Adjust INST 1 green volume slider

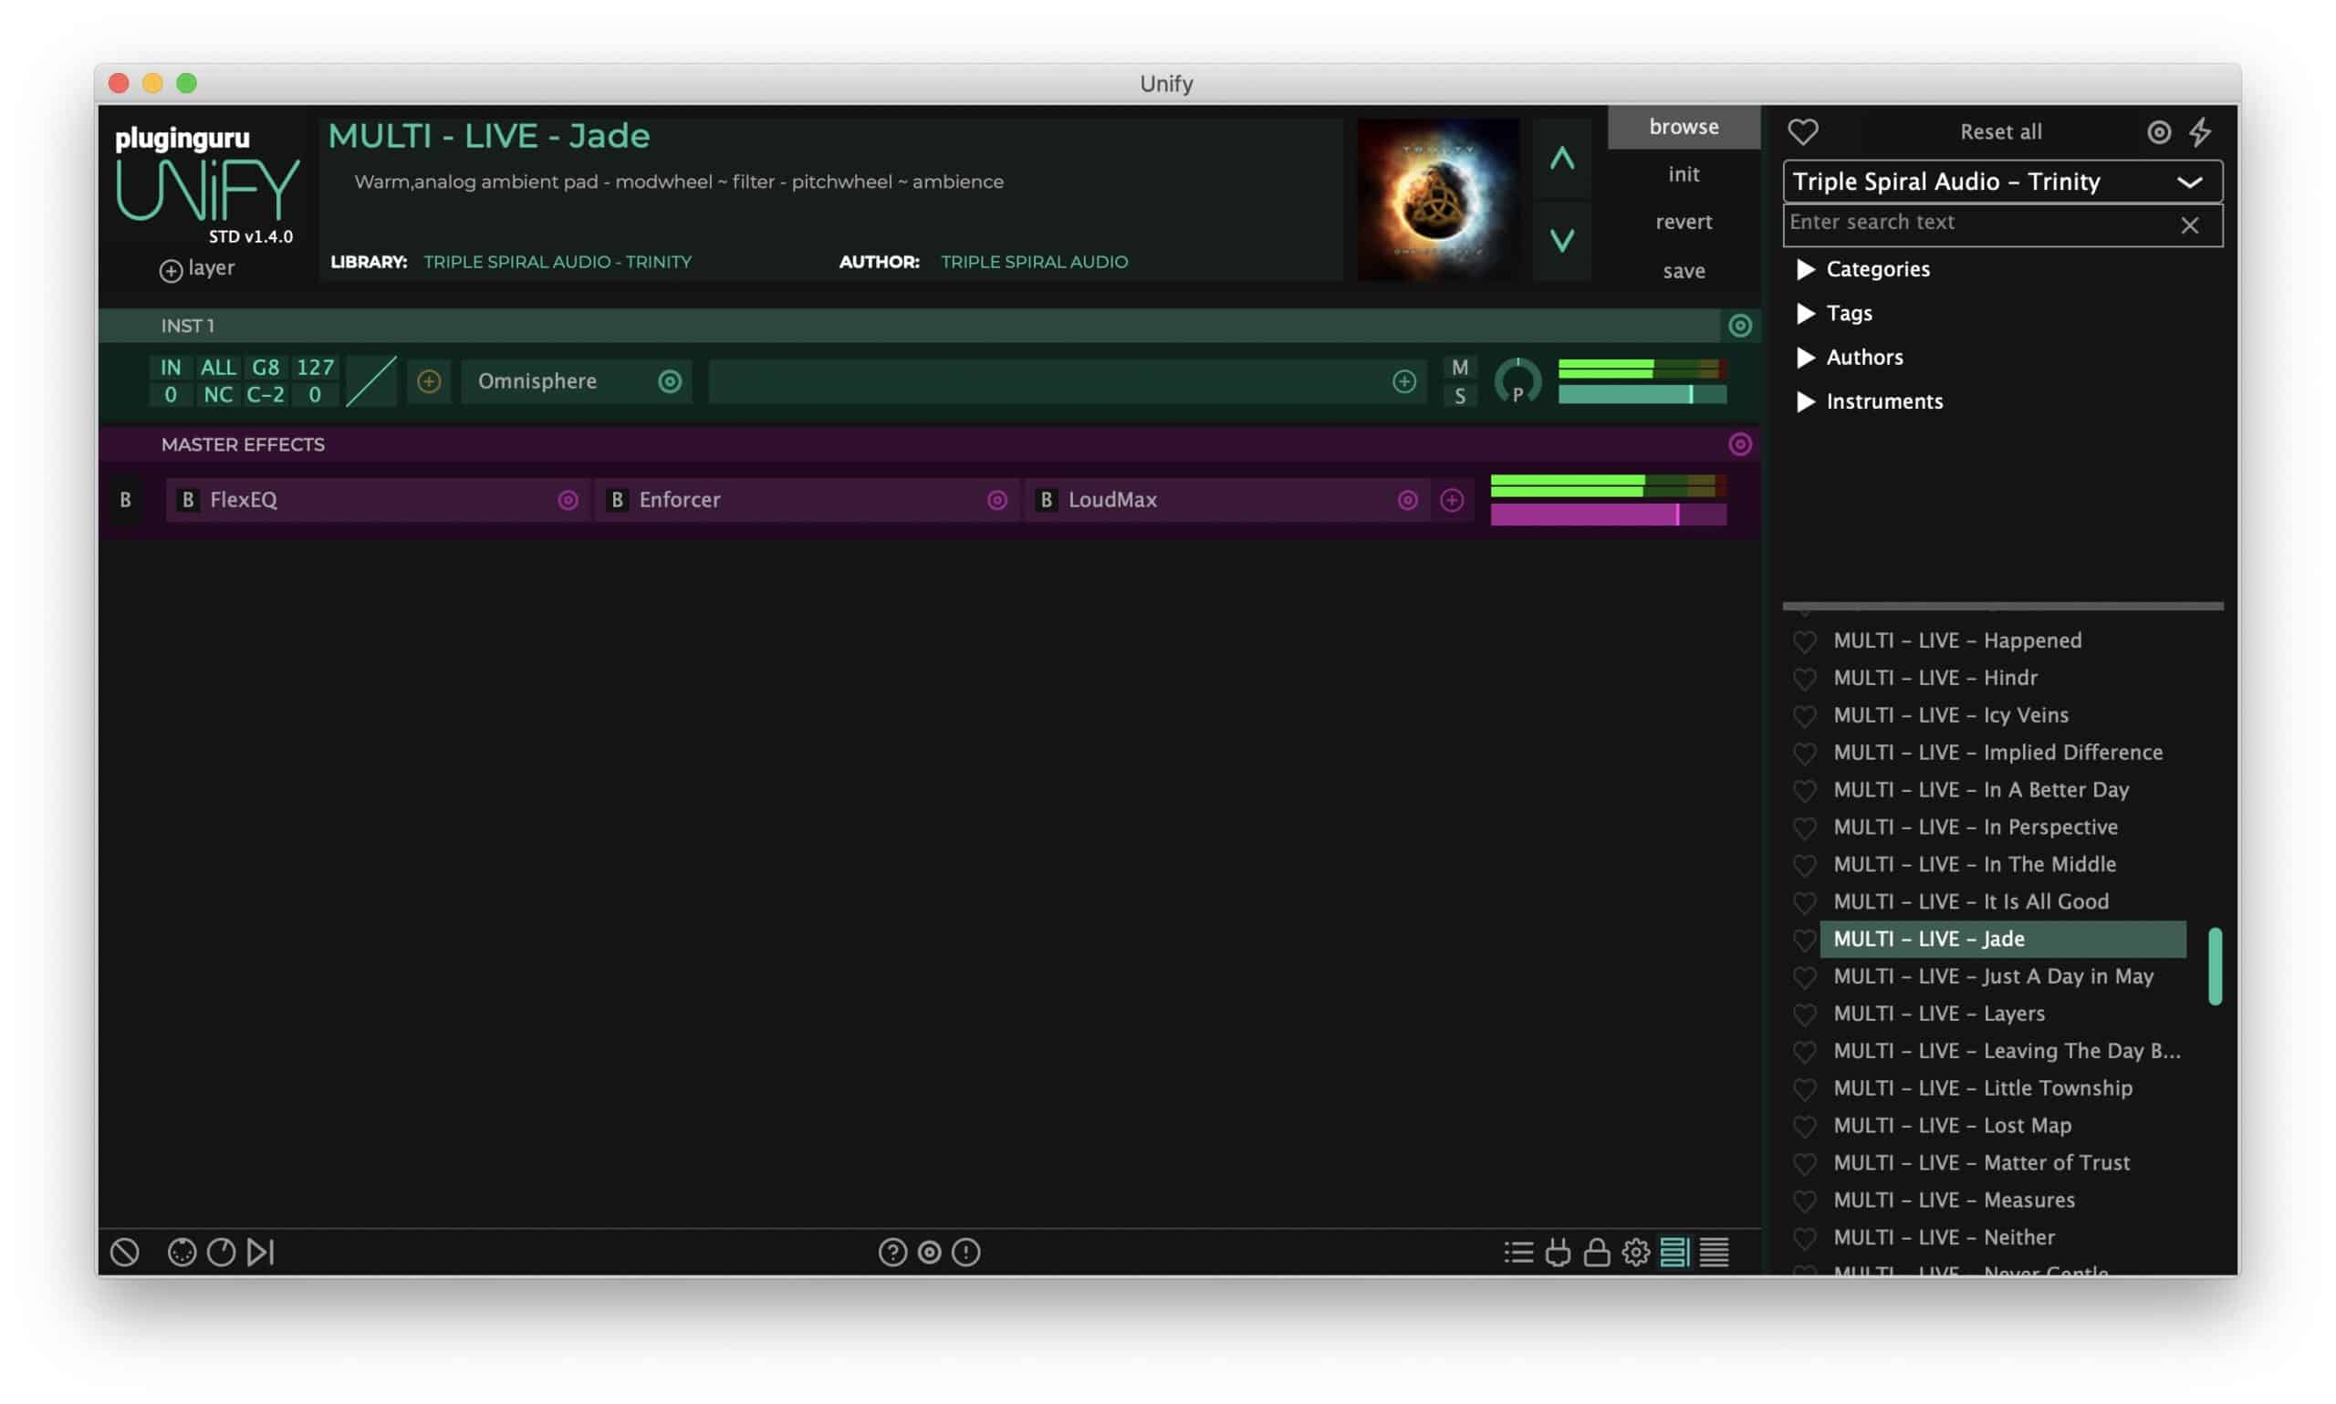(1642, 394)
